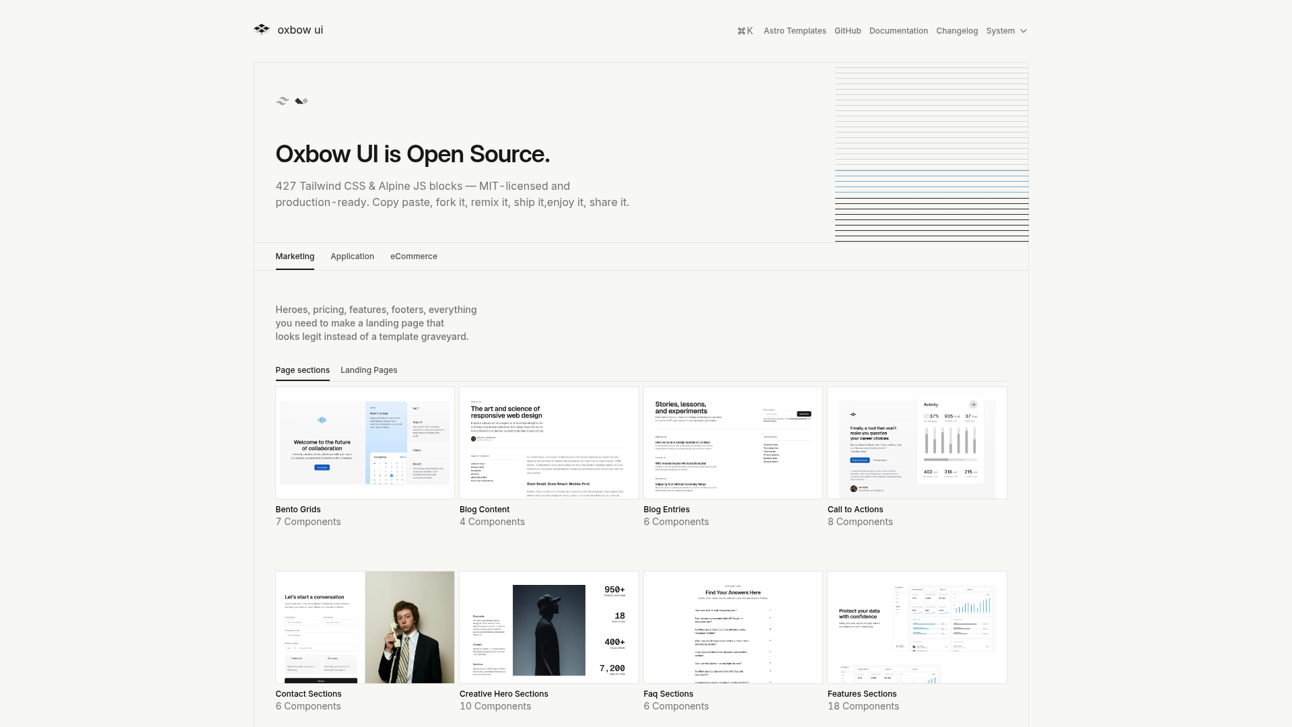The width and height of the screenshot is (1292, 727).
Task: Click the Features Sections title link
Action: [861, 694]
